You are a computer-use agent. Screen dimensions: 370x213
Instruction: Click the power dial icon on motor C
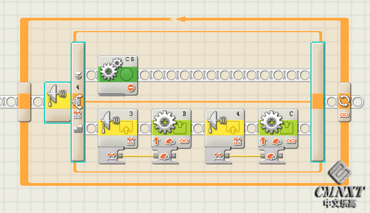[277, 141]
